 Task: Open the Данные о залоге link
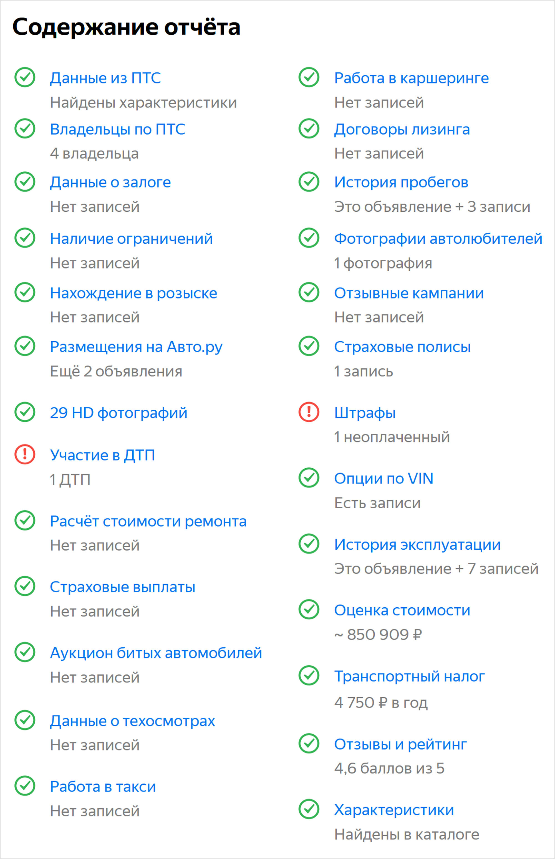110,182
